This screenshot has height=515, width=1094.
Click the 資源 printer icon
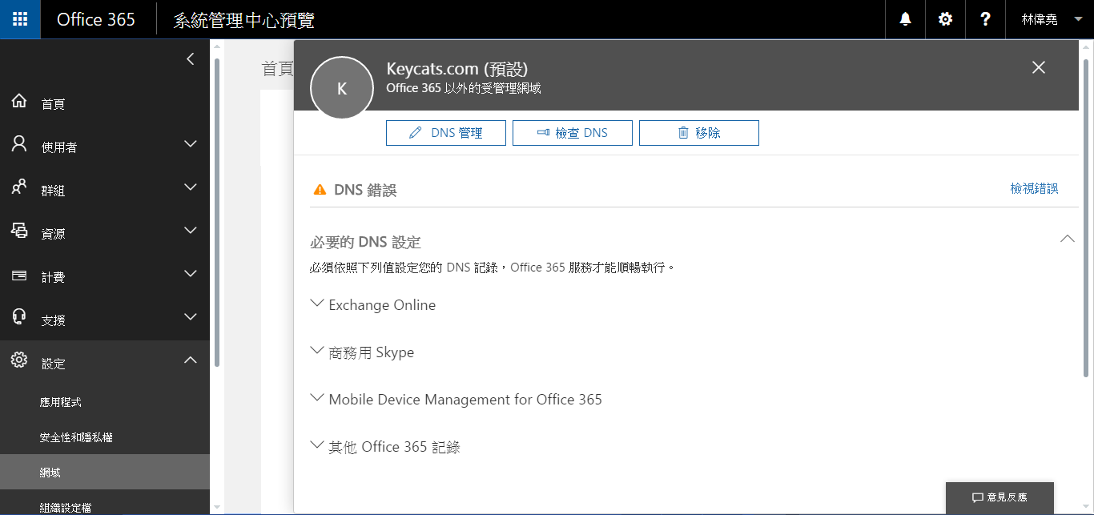[x=19, y=231]
